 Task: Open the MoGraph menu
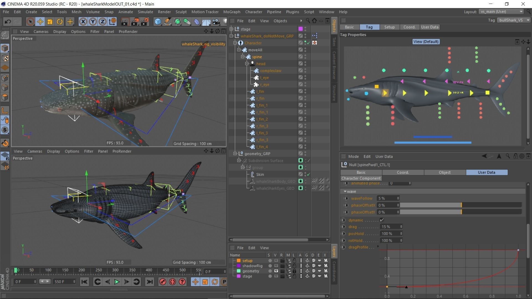click(232, 12)
